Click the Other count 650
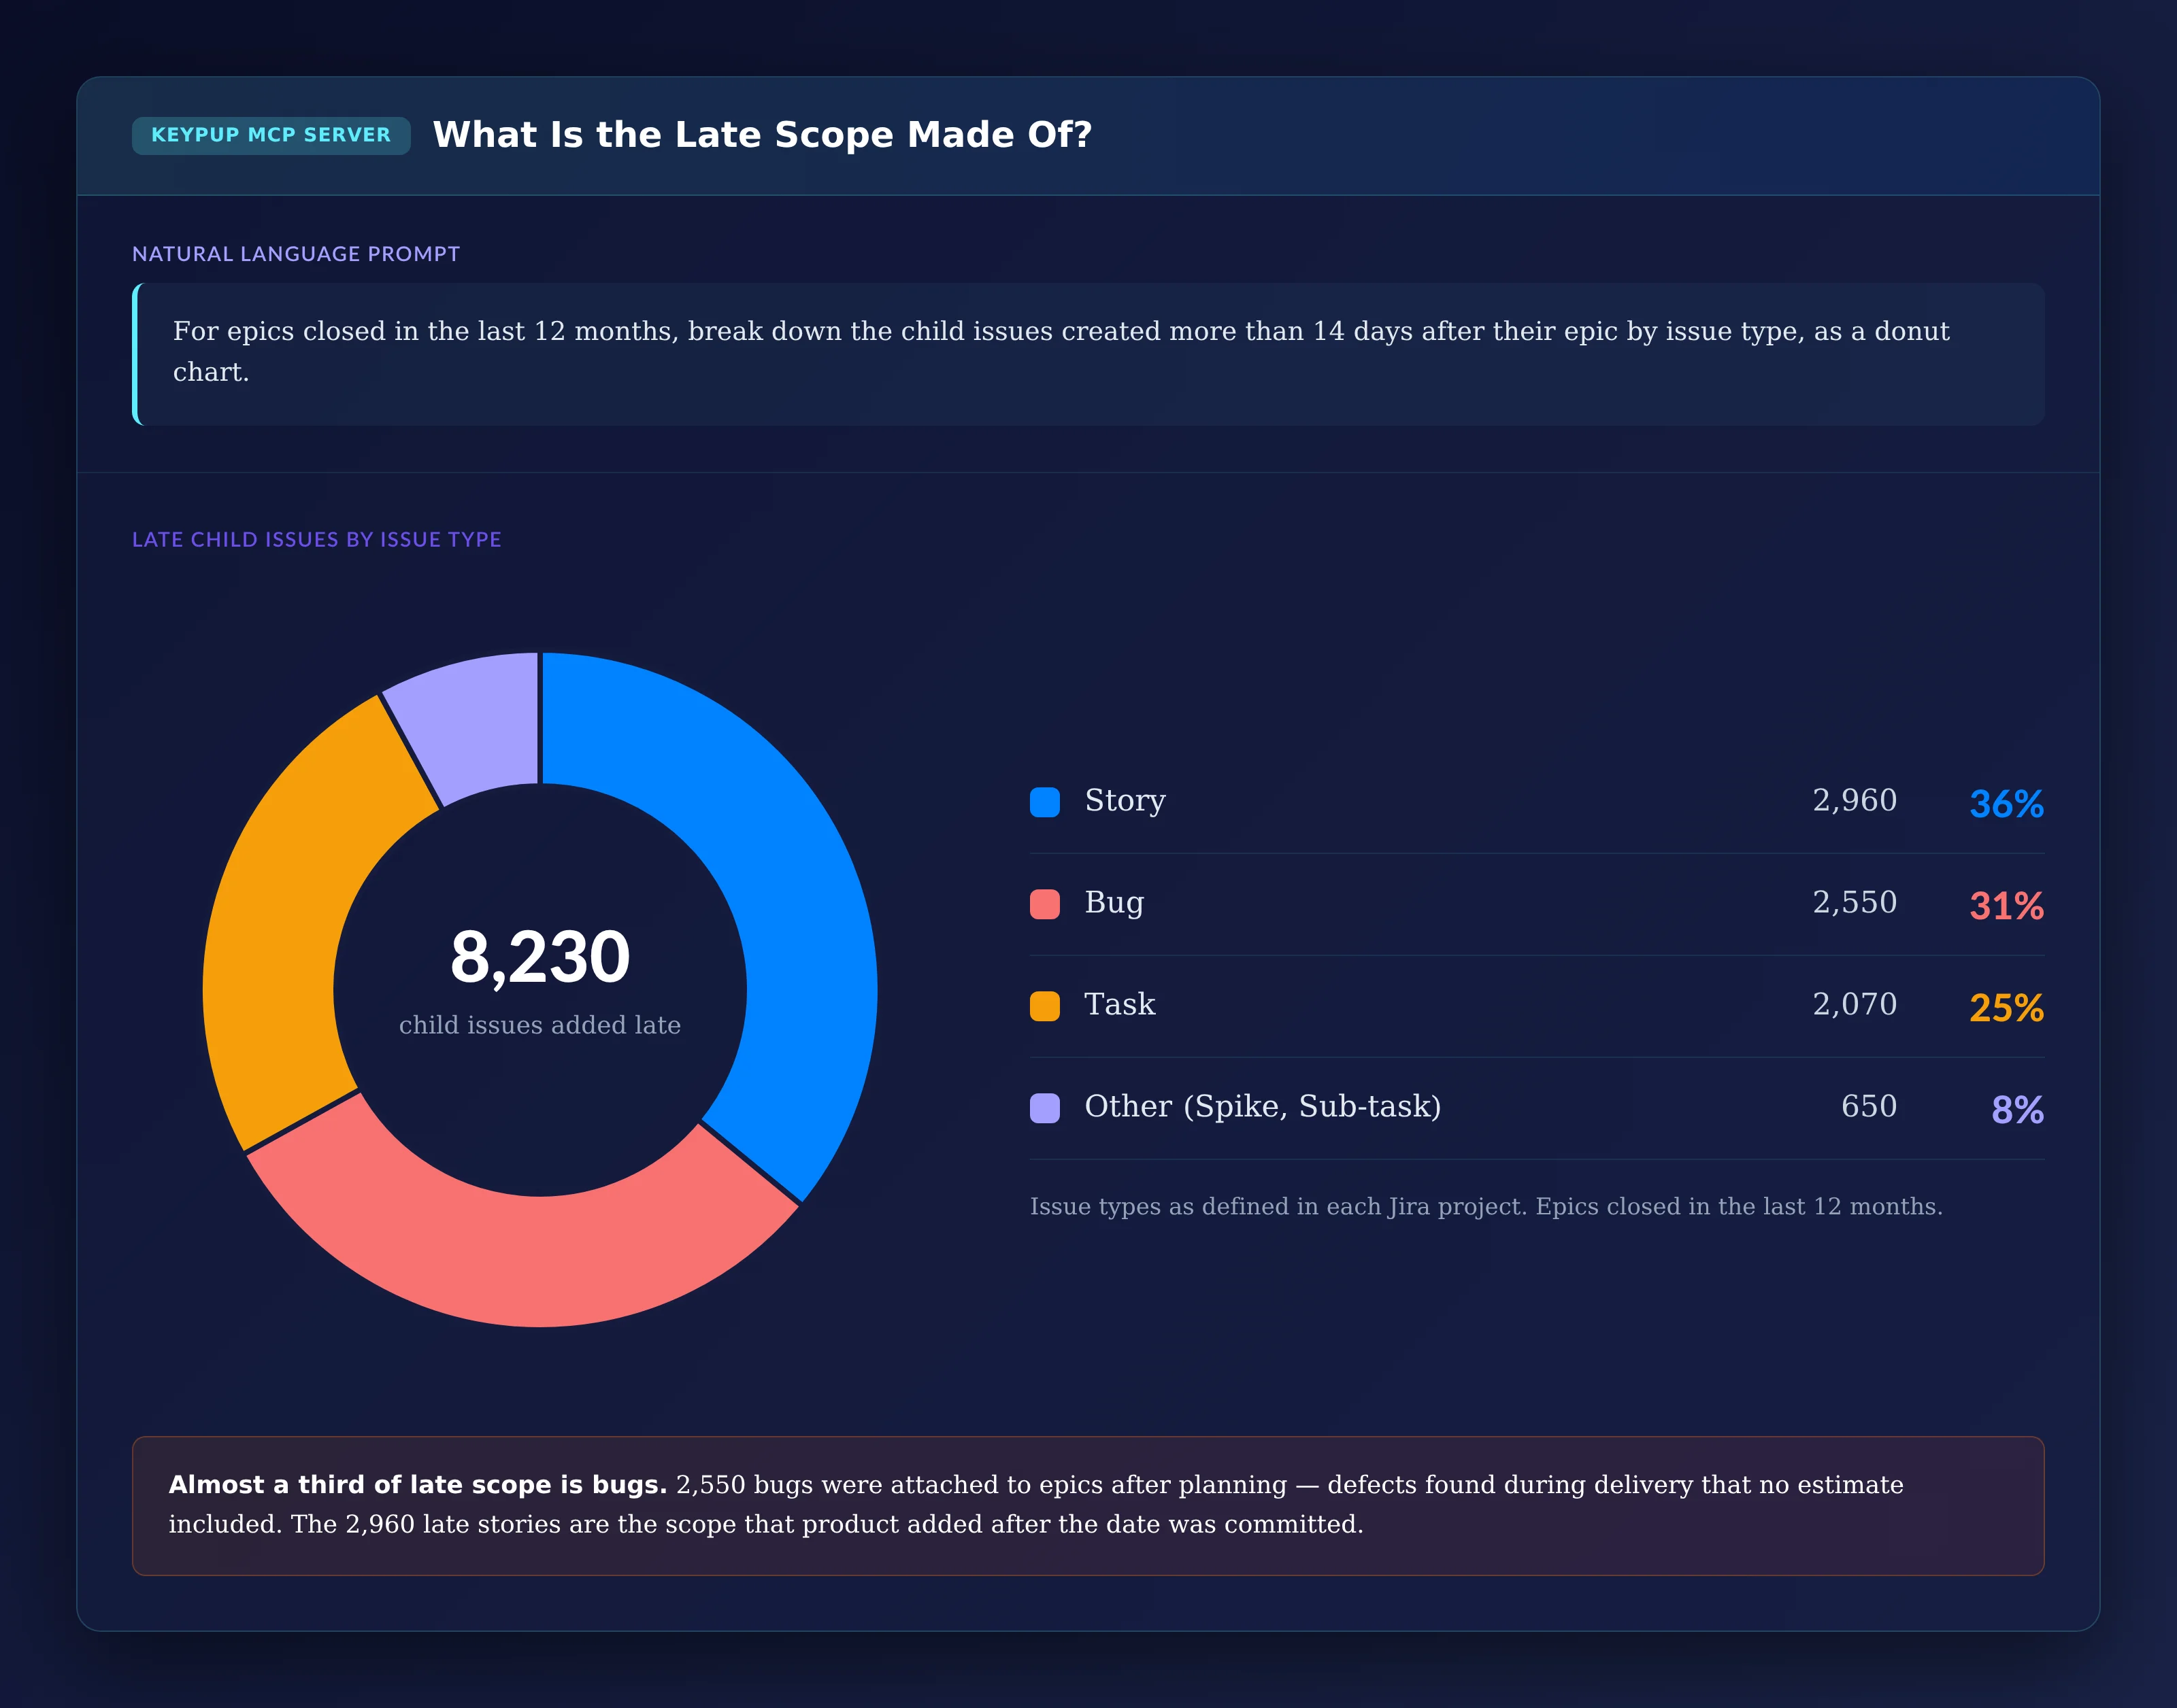Image resolution: width=2177 pixels, height=1708 pixels. click(x=1869, y=1106)
